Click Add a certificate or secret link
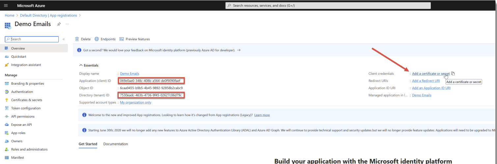497x164 pixels. pos(431,74)
